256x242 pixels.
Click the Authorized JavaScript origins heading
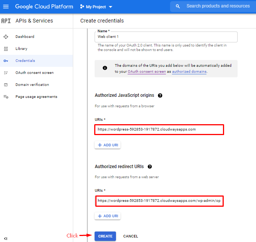[x=124, y=95]
